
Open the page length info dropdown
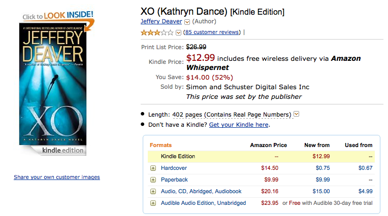(x=296, y=114)
